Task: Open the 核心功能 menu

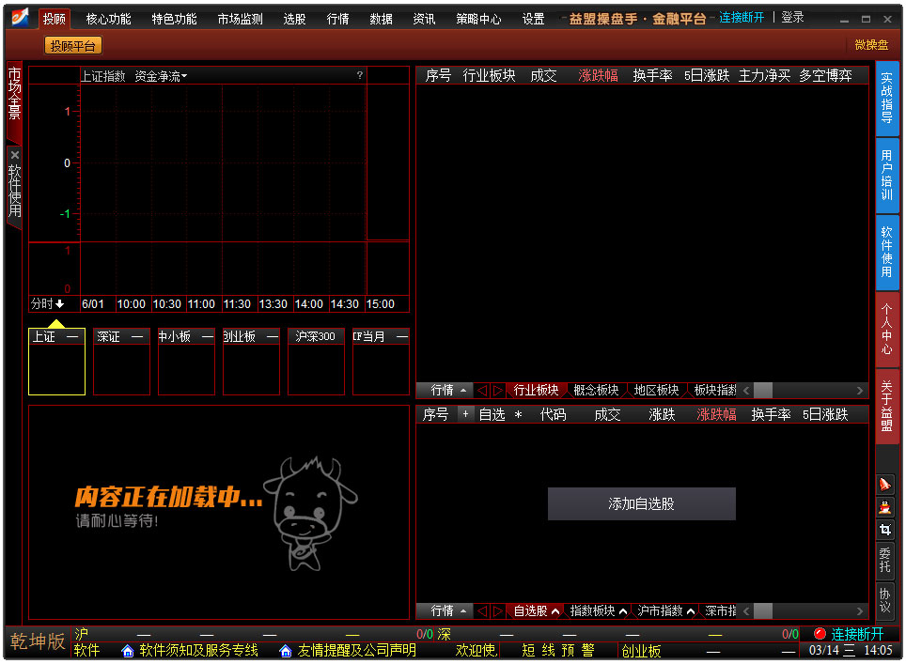Action: pyautogui.click(x=109, y=19)
